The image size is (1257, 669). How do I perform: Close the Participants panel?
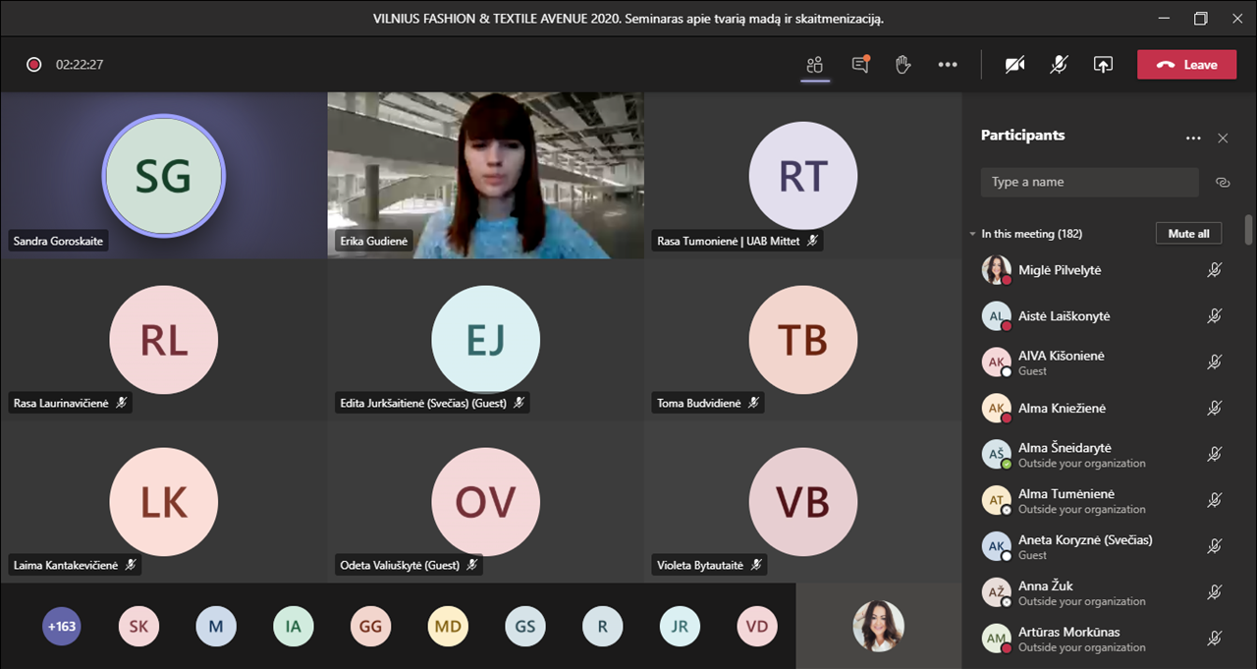click(1223, 139)
